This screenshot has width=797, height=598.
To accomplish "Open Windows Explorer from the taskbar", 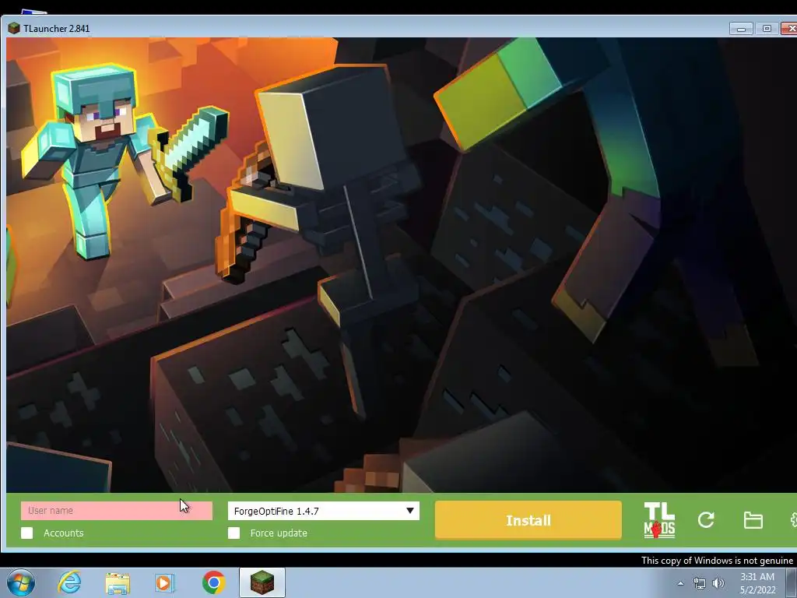I will pyautogui.click(x=118, y=582).
